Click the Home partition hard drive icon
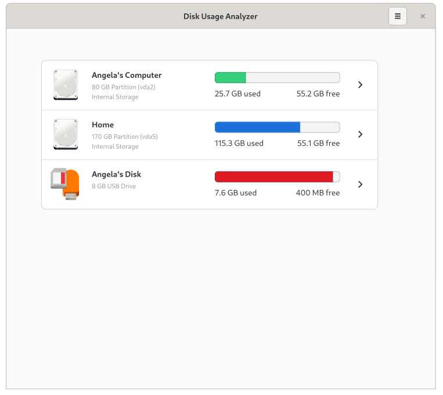 tap(65, 135)
